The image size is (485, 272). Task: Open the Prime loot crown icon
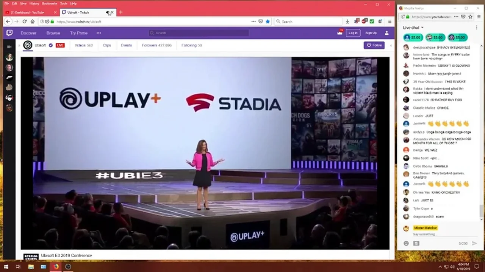click(340, 33)
